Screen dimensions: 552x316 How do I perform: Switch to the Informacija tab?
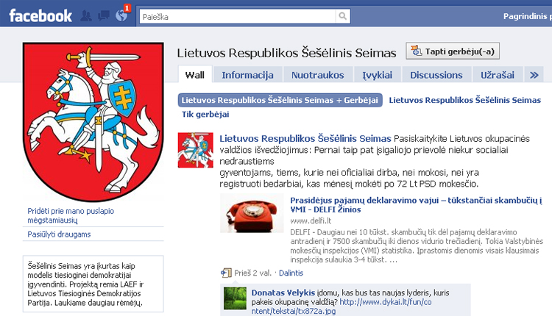(x=247, y=75)
